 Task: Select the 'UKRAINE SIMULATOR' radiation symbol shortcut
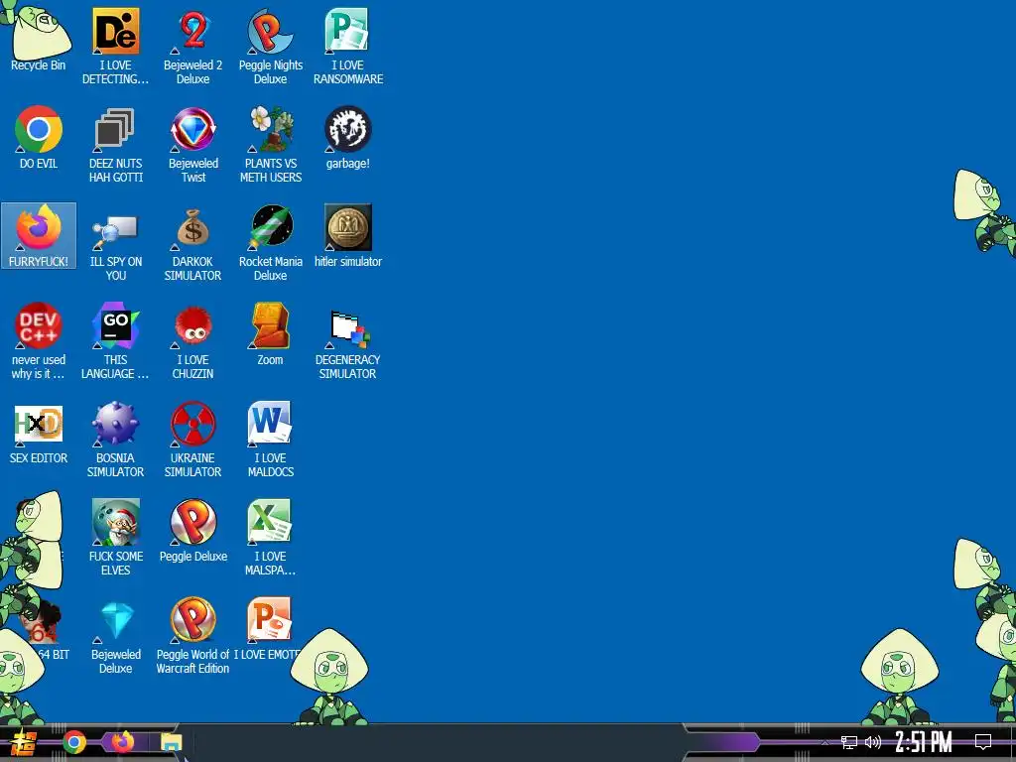click(x=193, y=440)
